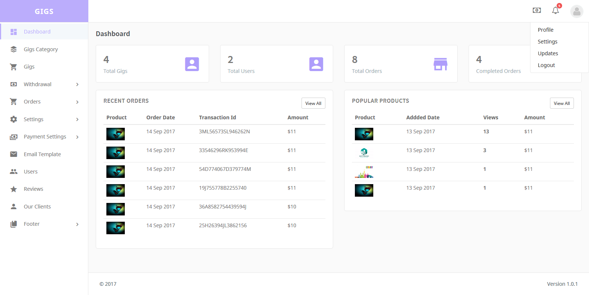Click the Total Orders store icon
Viewport: 589px width, 295px height.
440,64
